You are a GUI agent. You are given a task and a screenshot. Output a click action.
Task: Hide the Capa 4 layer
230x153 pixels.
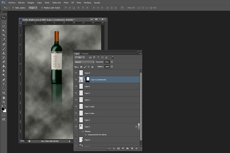pyautogui.click(x=76, y=93)
